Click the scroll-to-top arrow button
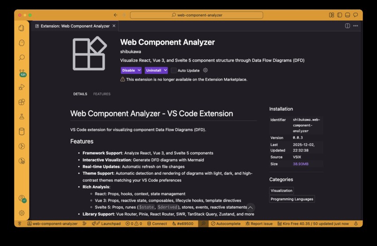This screenshot has height=246, width=377. (250, 208)
